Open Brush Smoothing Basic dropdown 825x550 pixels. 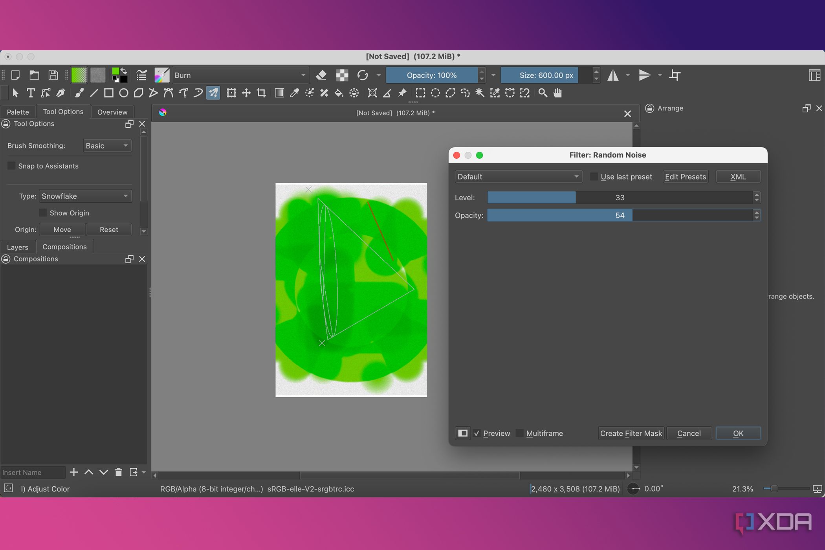click(x=107, y=146)
